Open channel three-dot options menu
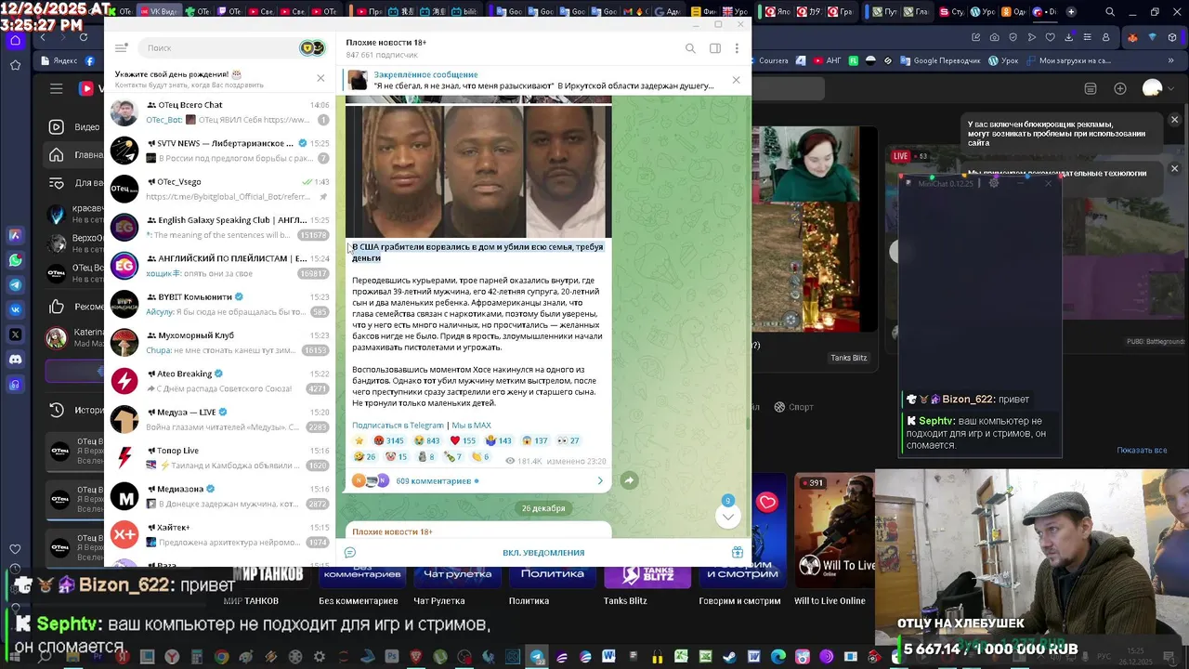1189x669 pixels. (738, 48)
